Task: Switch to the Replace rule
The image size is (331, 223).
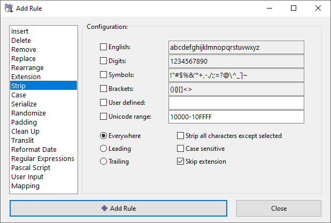Action: pos(24,59)
